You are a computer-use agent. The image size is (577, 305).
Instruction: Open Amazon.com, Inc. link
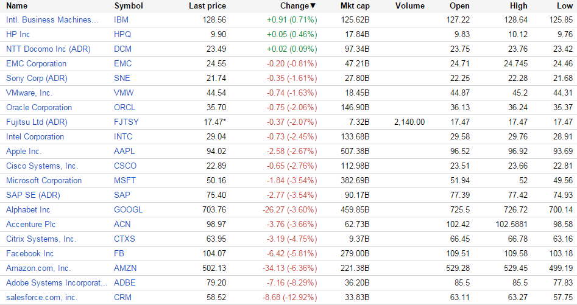(38, 268)
